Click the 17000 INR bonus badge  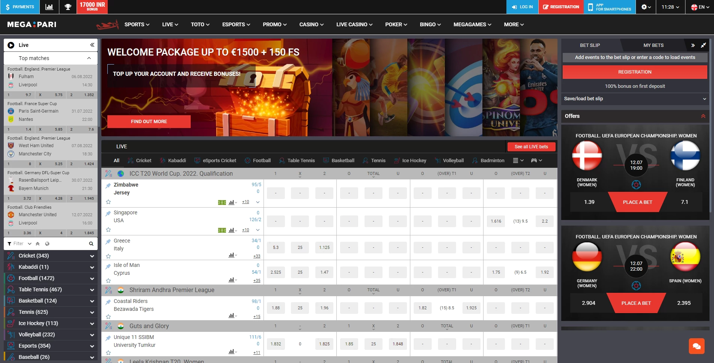[92, 7]
